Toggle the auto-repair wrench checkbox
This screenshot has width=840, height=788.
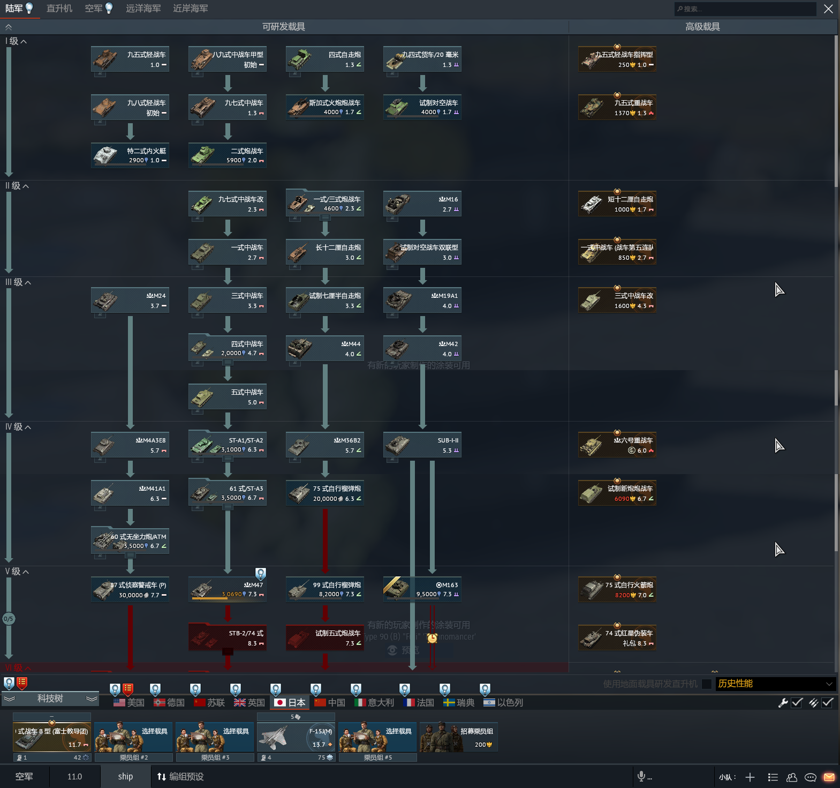click(797, 702)
